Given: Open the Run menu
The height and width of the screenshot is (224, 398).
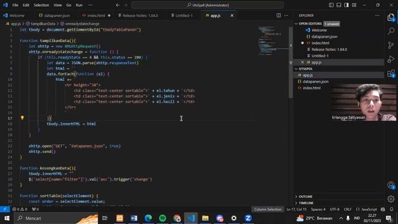Looking at the screenshot, I should 79,5.
